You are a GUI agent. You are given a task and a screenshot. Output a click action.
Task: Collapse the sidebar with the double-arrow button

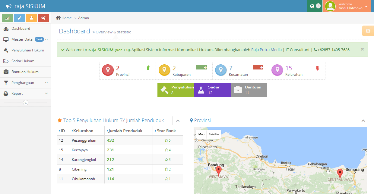(x=26, y=103)
